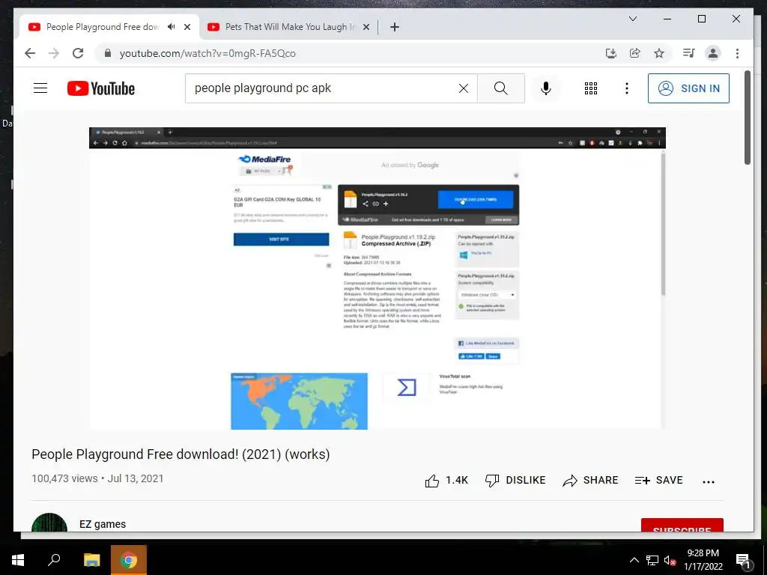Open the tab search chevron
767x575 pixels.
[632, 19]
